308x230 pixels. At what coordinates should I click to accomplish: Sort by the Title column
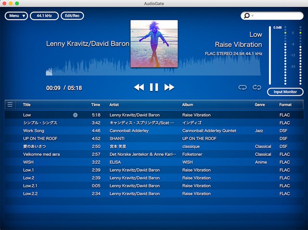point(27,105)
